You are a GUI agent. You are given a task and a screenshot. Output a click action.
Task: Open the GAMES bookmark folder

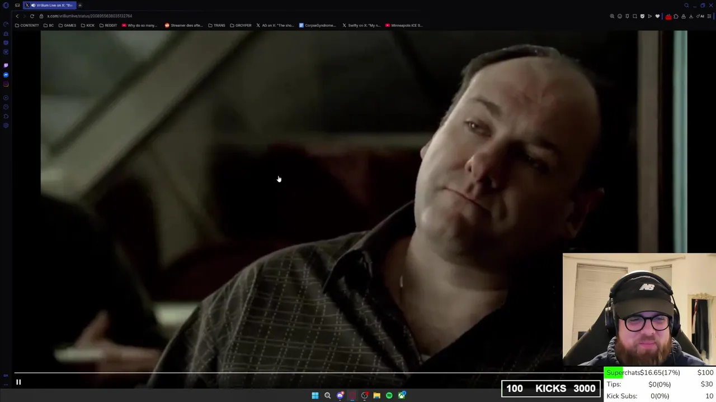[x=67, y=25]
